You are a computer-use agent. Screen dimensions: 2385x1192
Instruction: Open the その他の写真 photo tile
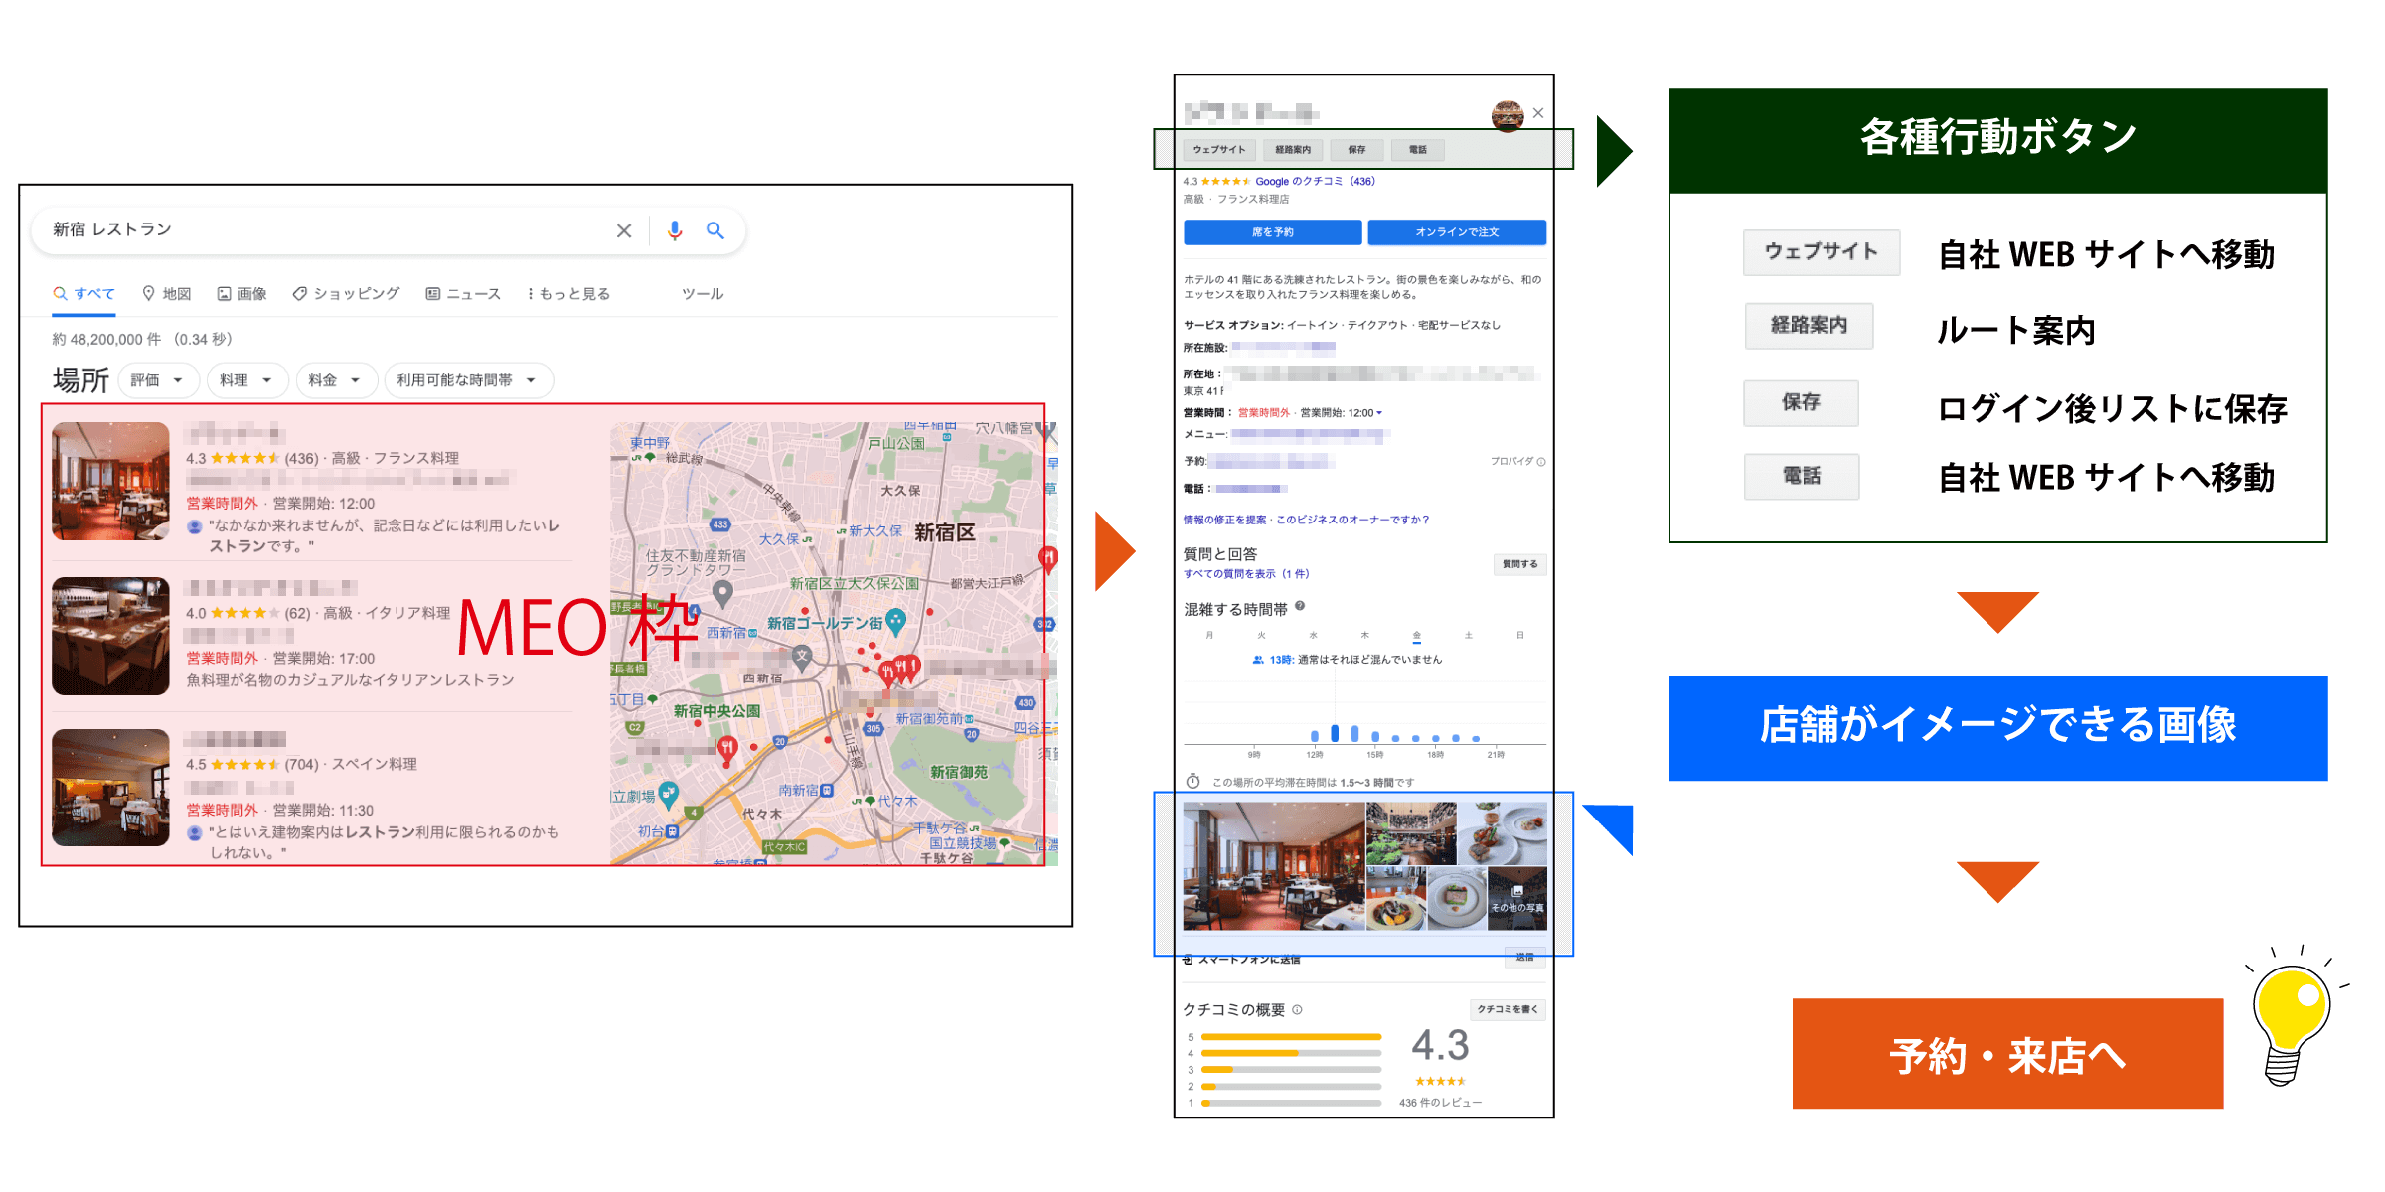[1517, 898]
